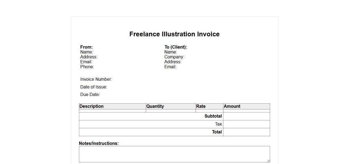Click the Phone line under From

point(87,67)
